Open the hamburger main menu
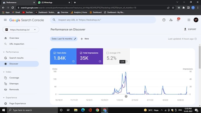This screenshot has width=201, height=113. 5,20
